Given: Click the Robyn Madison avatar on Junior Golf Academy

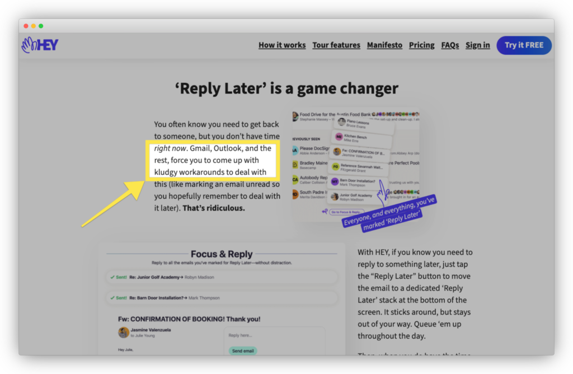Looking at the screenshot, I should 336,197.
